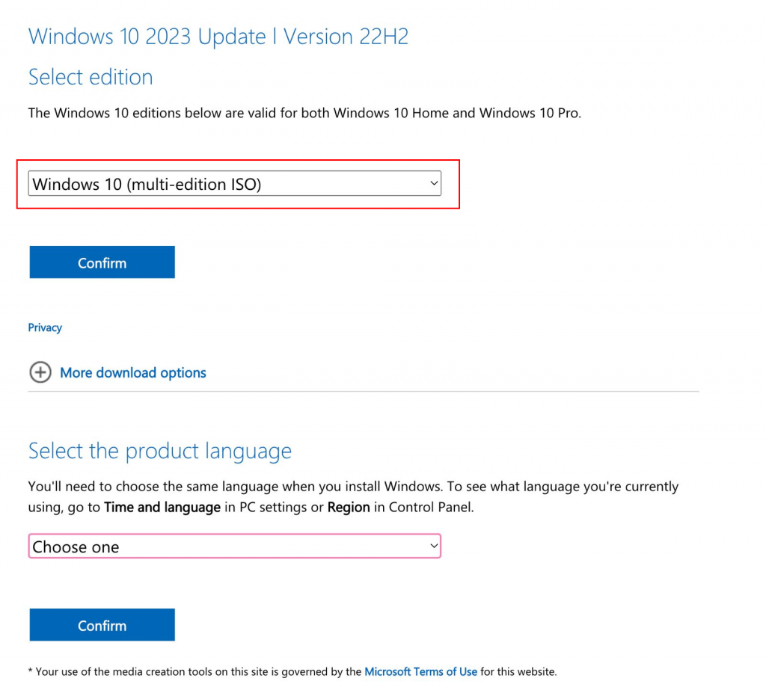766x687 pixels.
Task: Click the More download options link
Action: 133,372
